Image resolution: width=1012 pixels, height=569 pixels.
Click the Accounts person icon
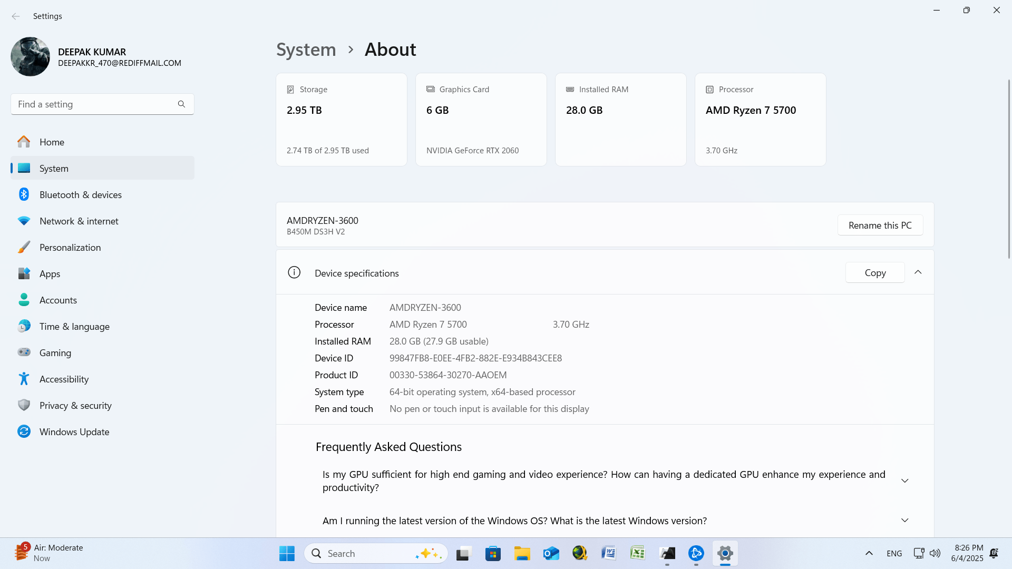(24, 300)
